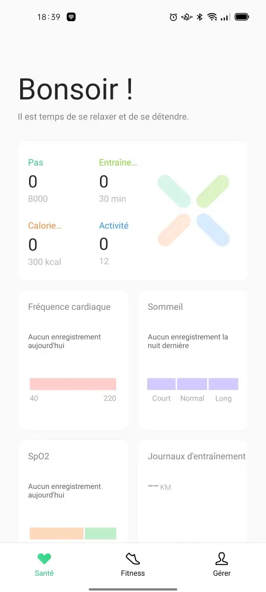The width and height of the screenshot is (266, 592).
Task: Tap the alarm icon in status bar
Action: (x=173, y=17)
